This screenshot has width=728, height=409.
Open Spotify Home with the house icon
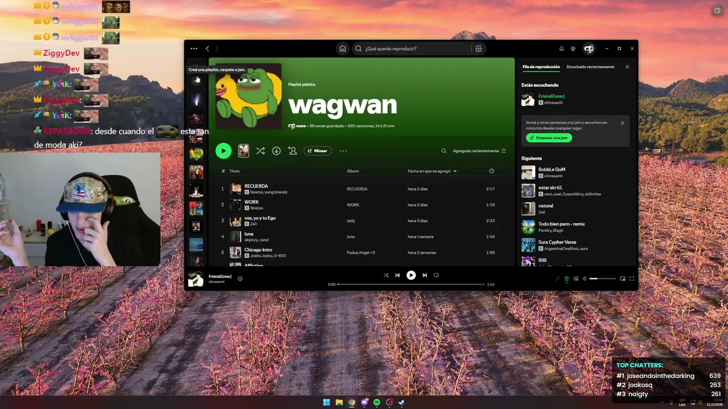[342, 49]
